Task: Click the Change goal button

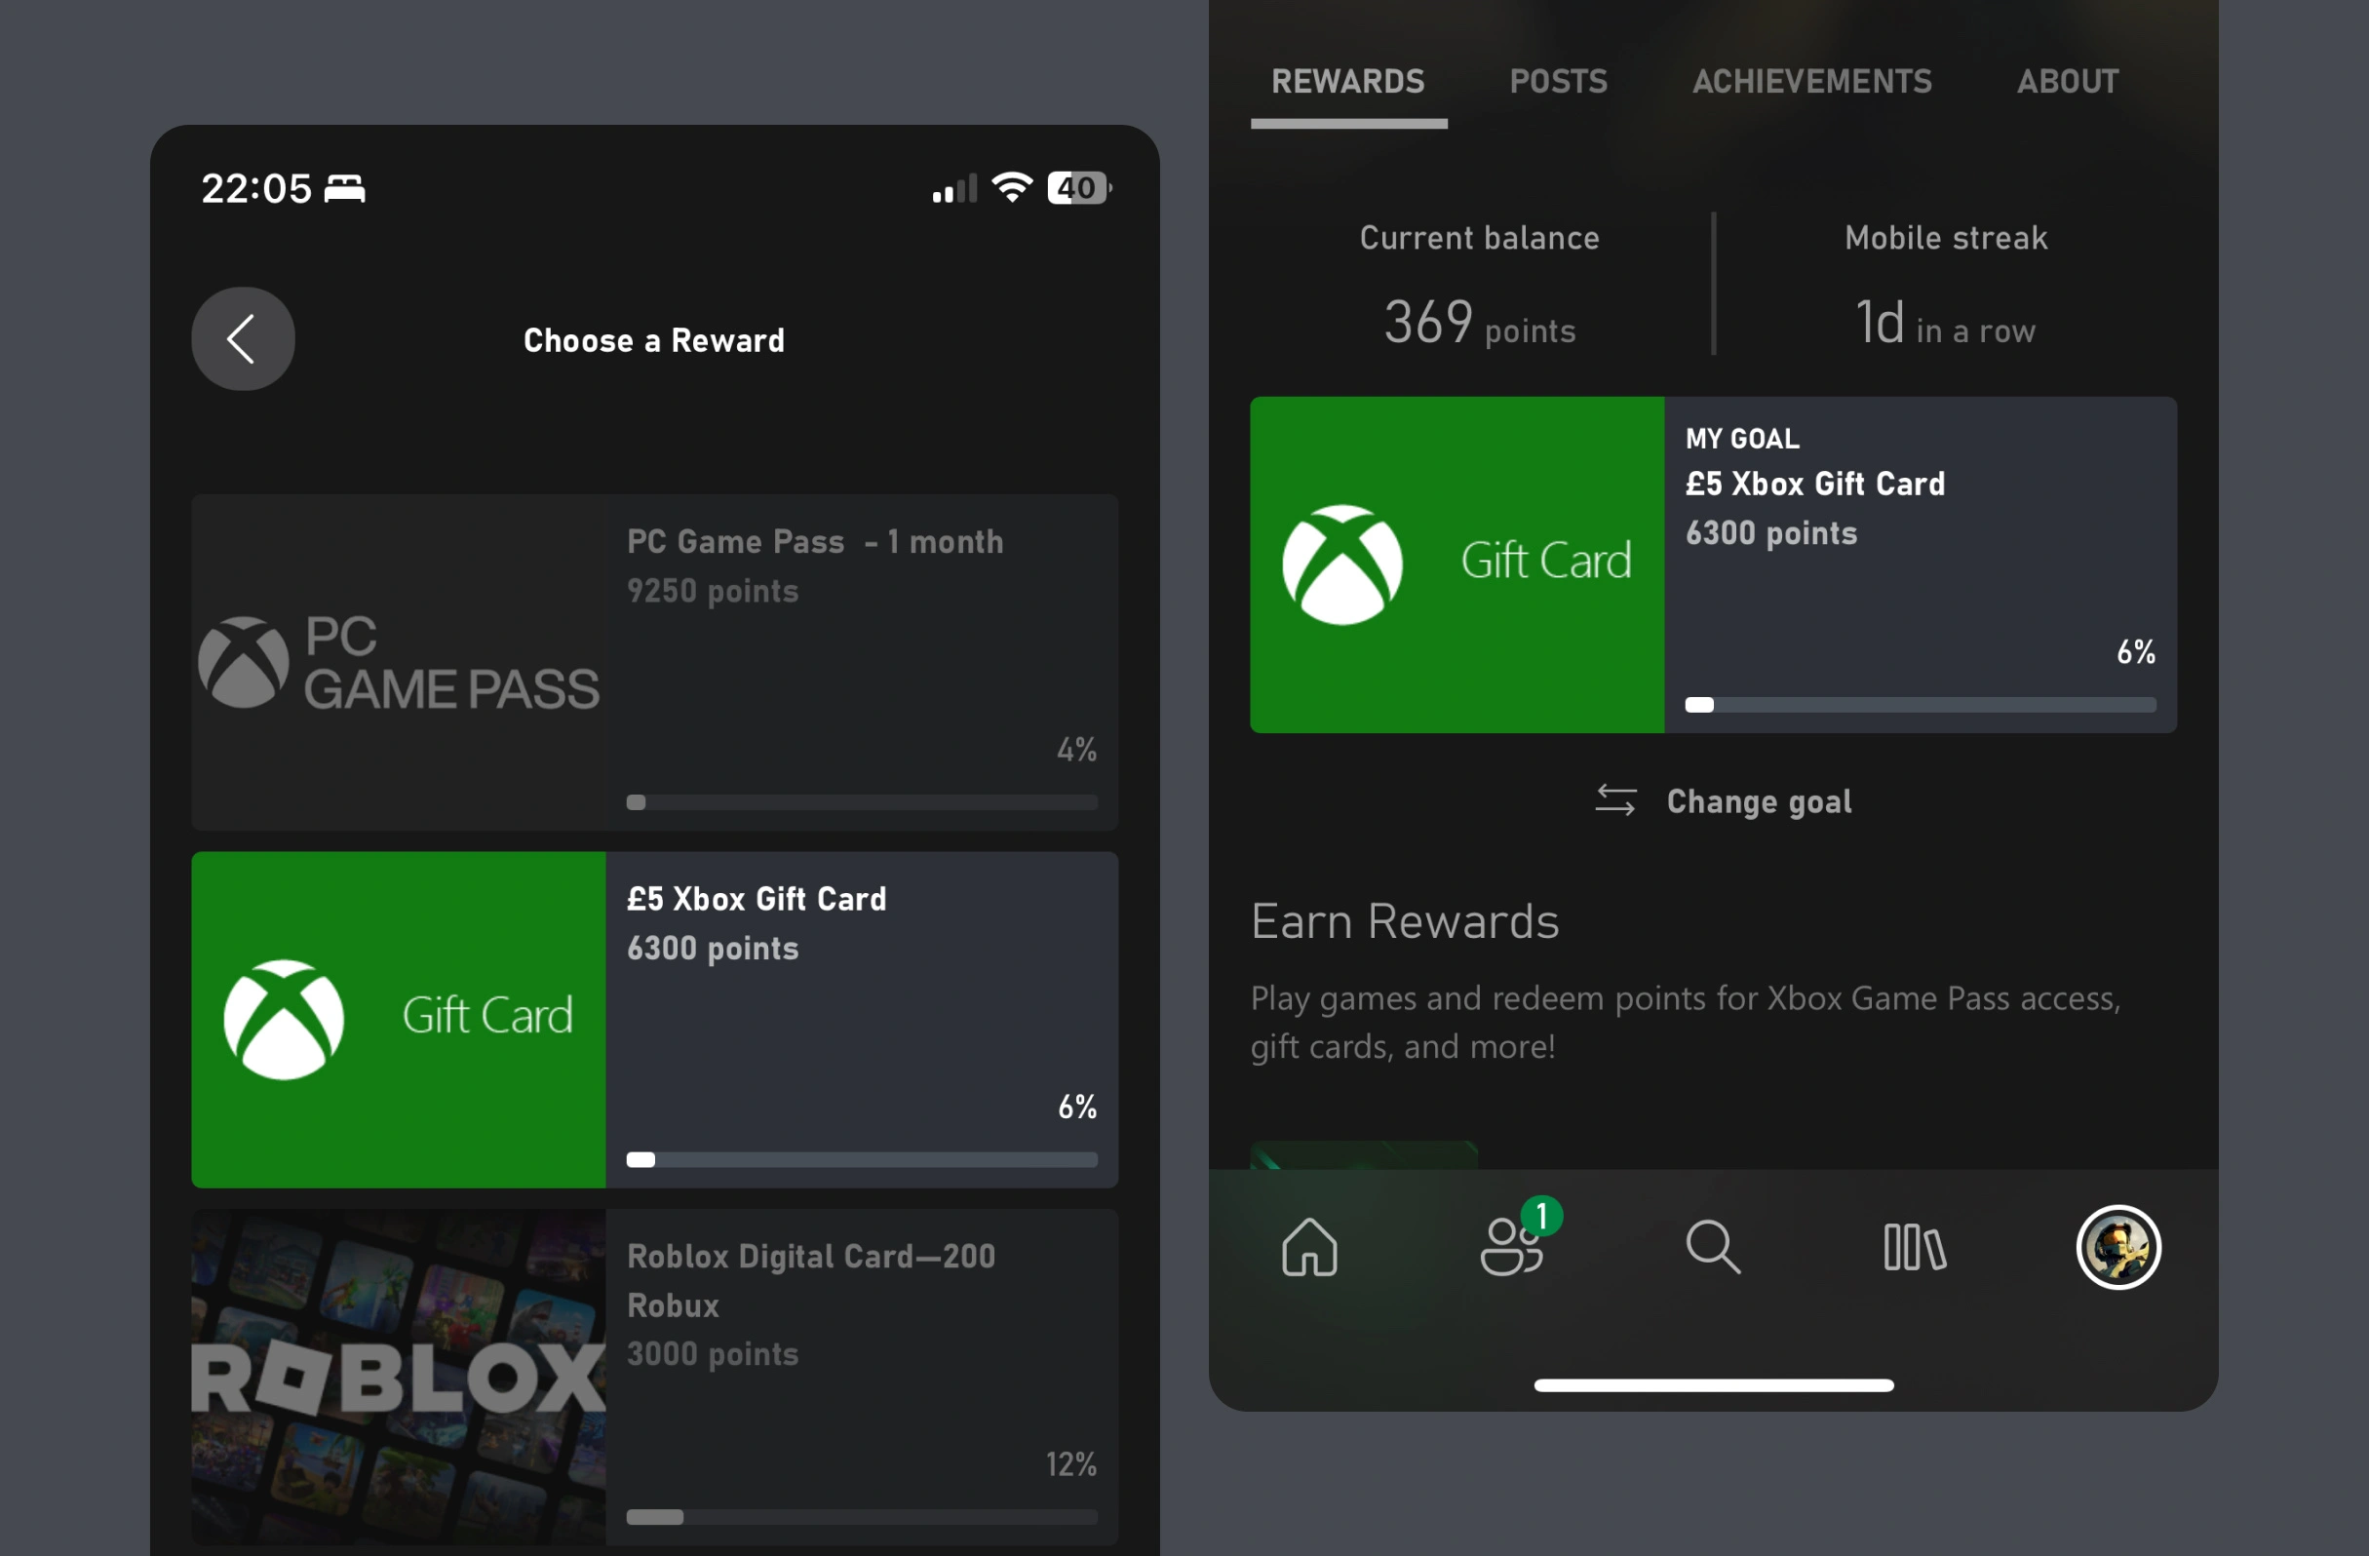Action: click(1723, 801)
